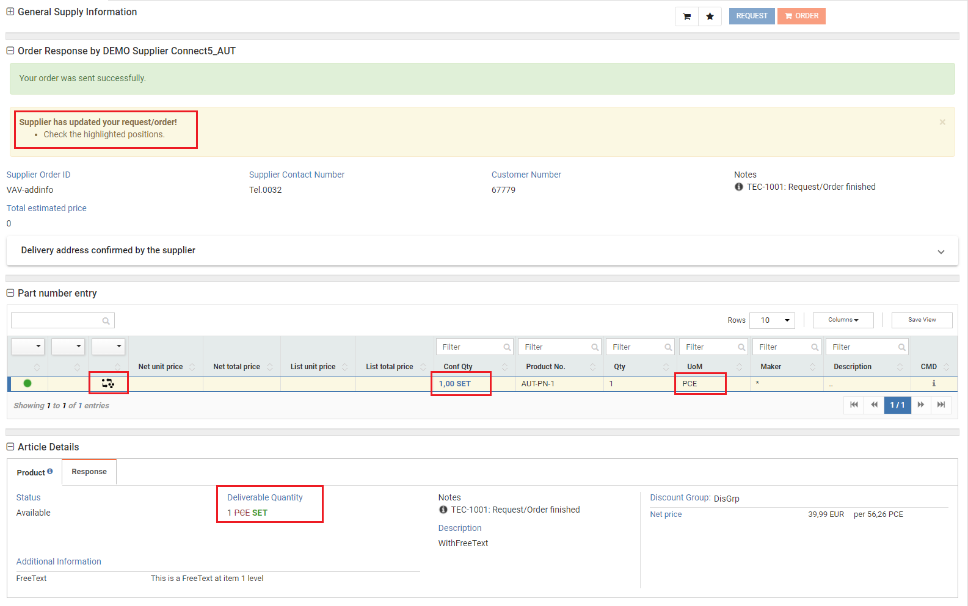Open the Columns dropdown
The width and height of the screenshot is (968, 606).
click(843, 320)
